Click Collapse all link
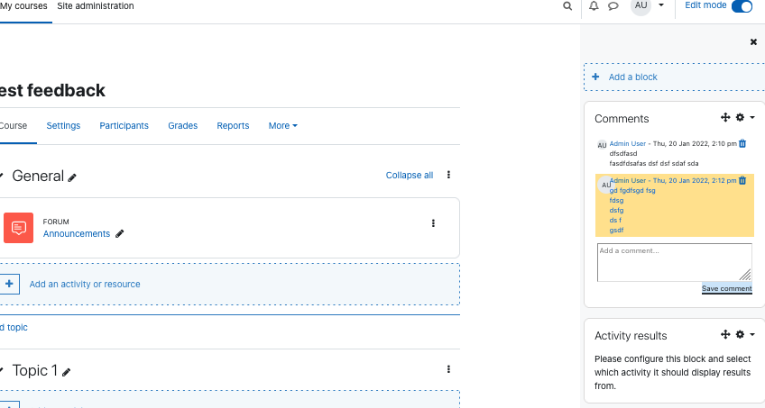Screen dimensions: 765x408 (410, 176)
